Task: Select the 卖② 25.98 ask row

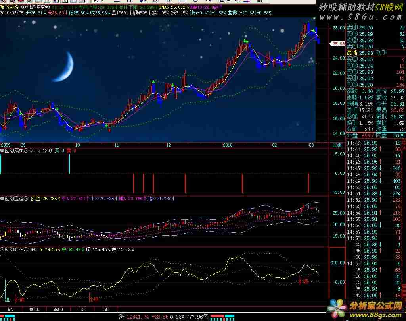Action: [376, 40]
